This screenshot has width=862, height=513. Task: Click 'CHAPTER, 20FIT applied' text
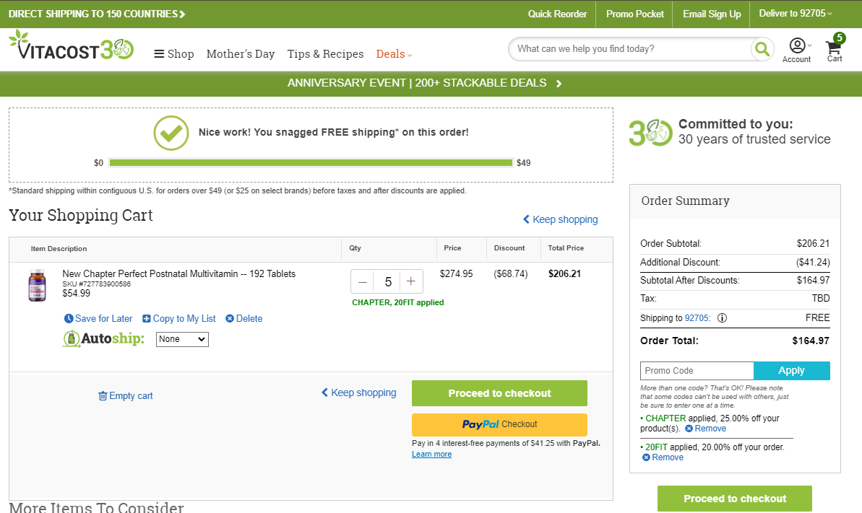[x=398, y=302]
